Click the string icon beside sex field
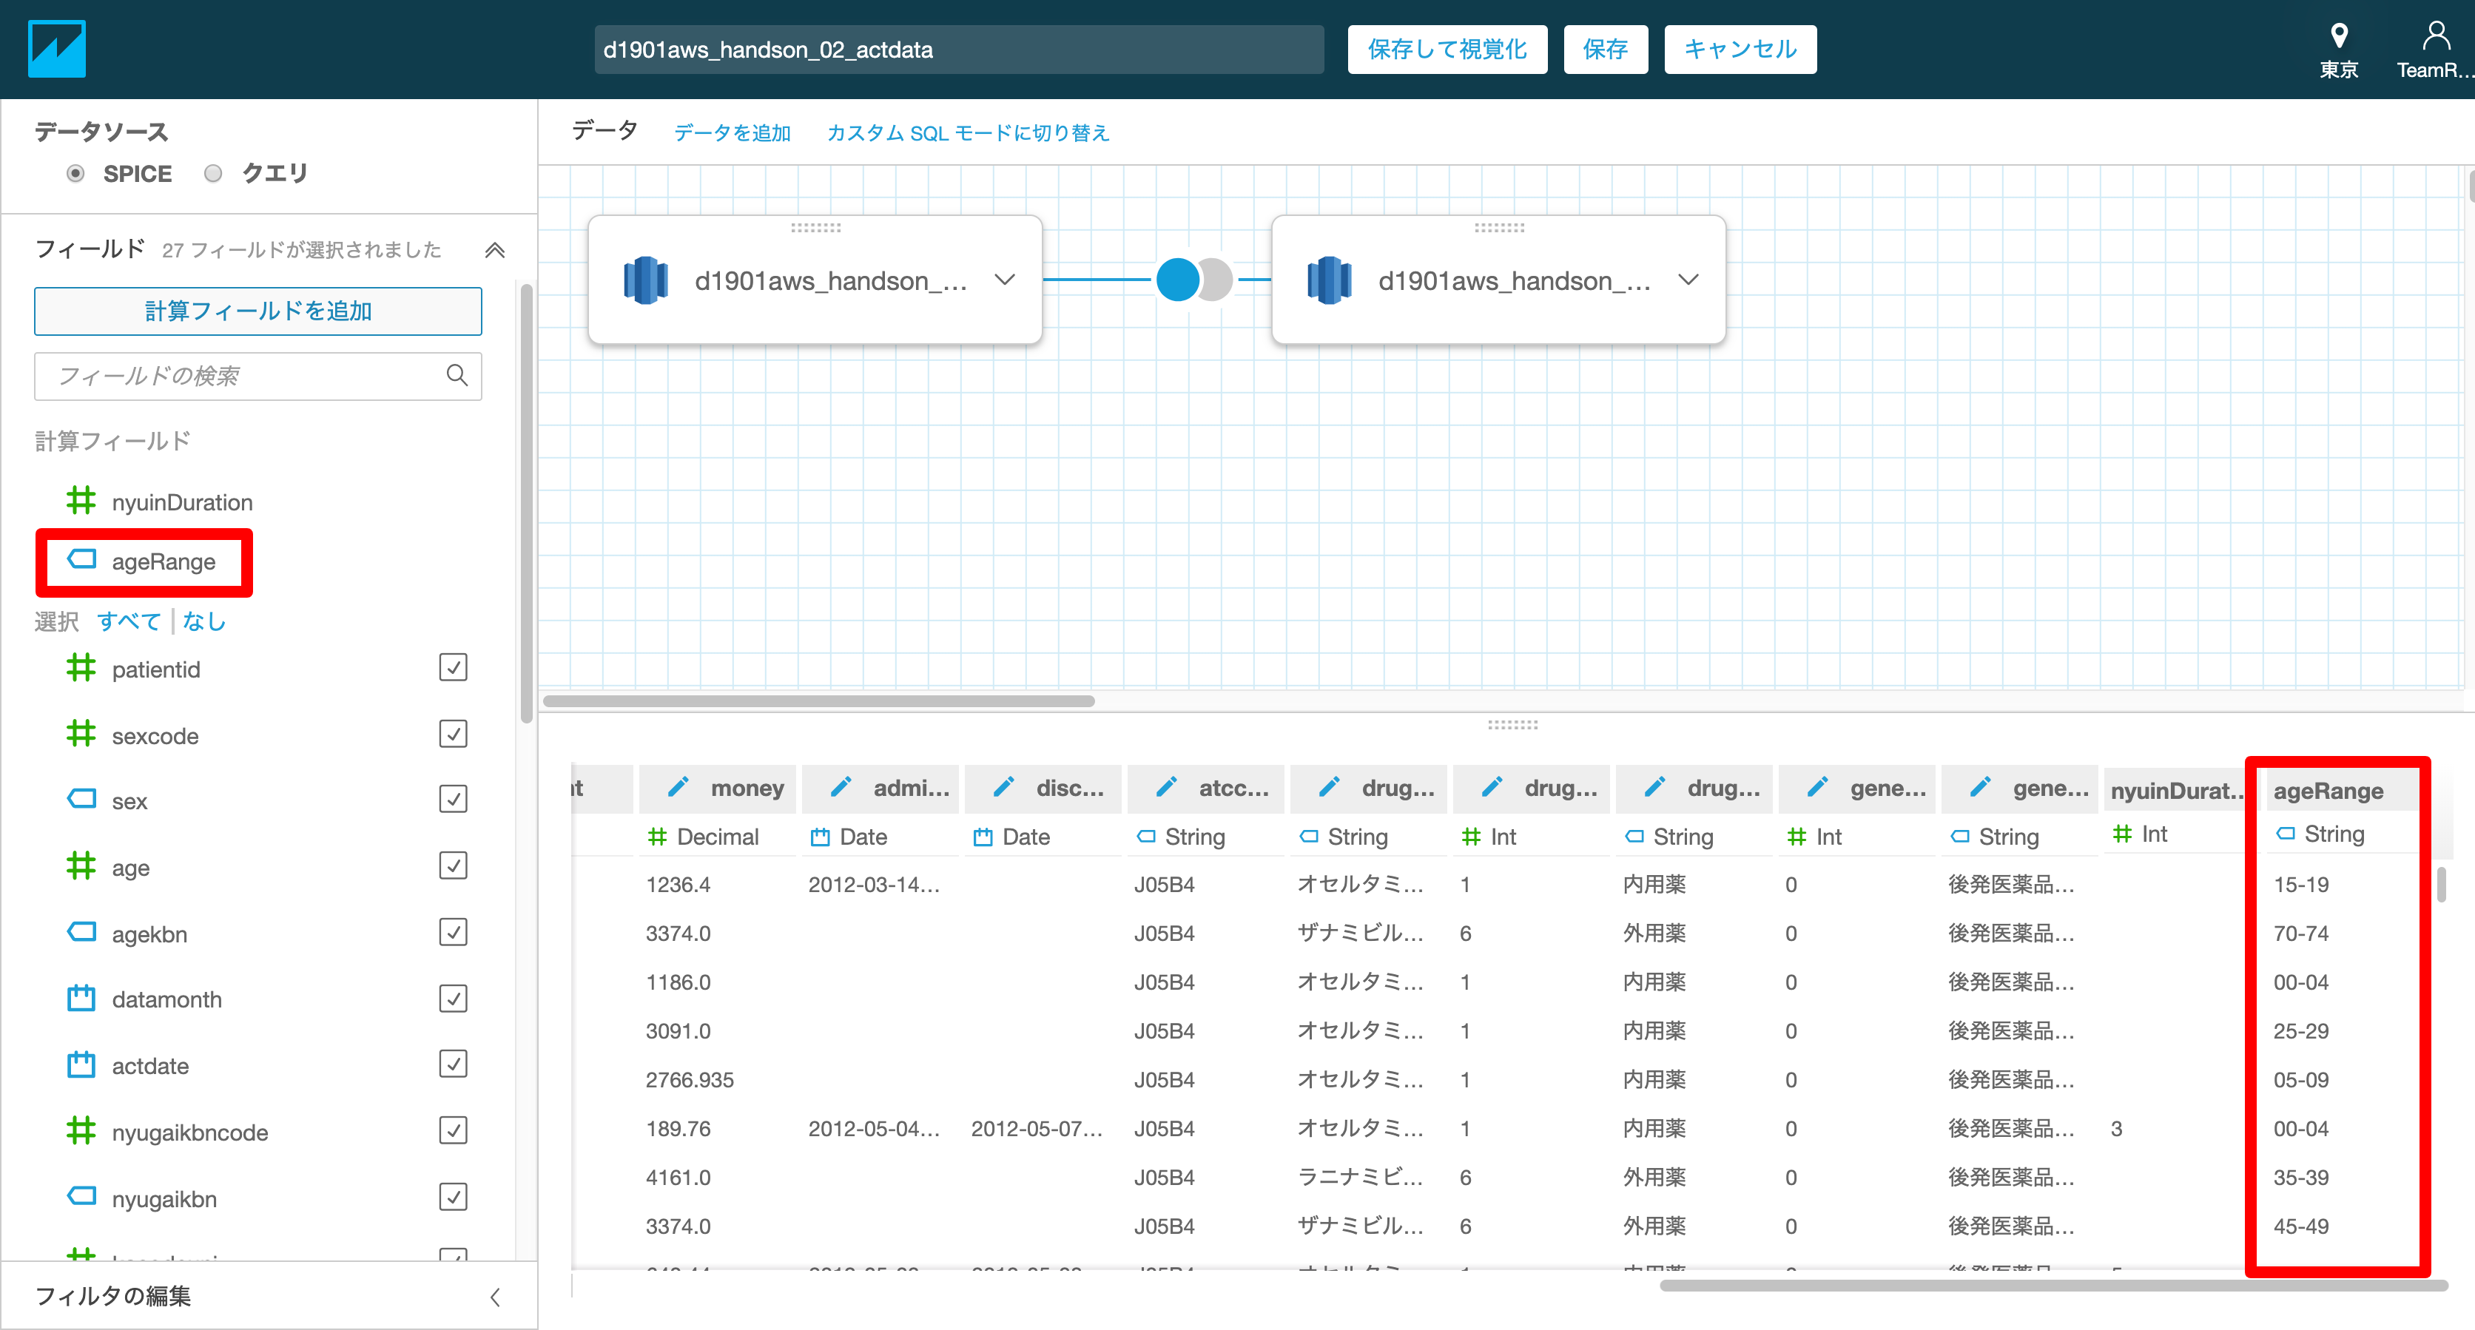The width and height of the screenshot is (2475, 1330). (x=81, y=799)
